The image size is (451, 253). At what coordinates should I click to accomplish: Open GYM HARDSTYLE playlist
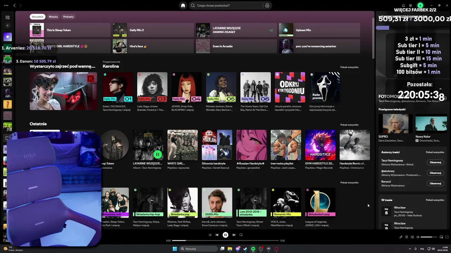[x=320, y=145]
